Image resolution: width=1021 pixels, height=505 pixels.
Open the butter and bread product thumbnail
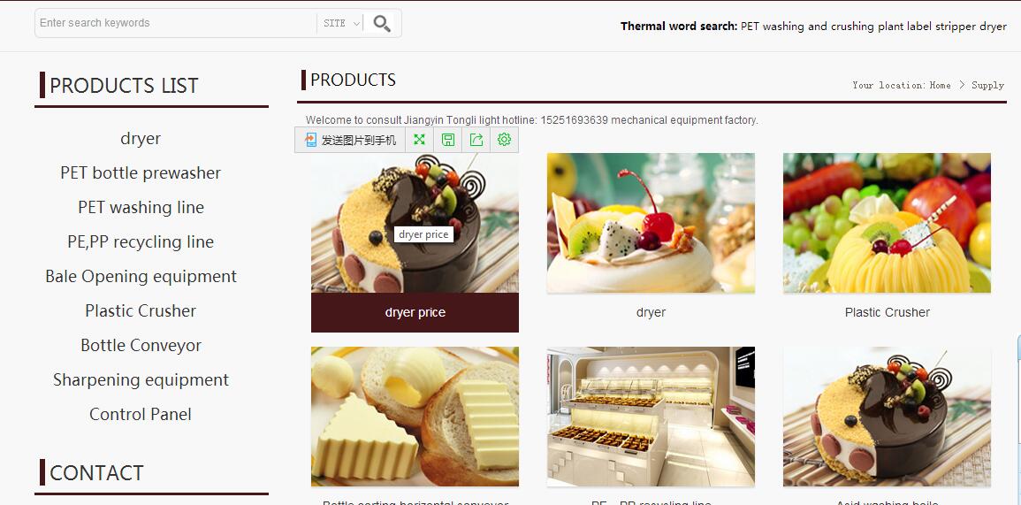tap(415, 417)
